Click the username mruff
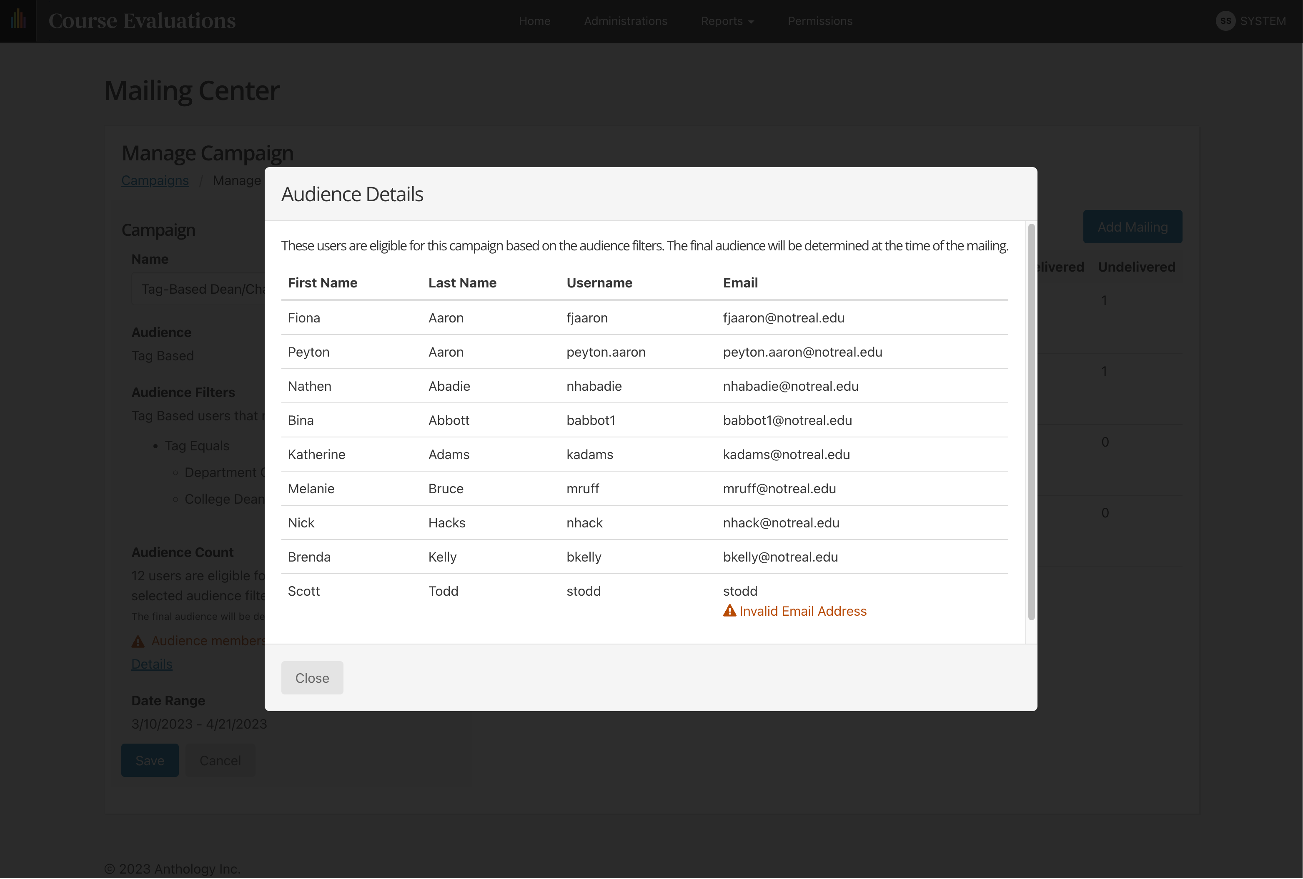 click(x=583, y=489)
